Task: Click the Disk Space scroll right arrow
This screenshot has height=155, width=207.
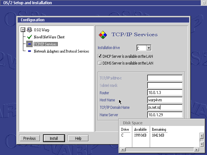Action: tap(196, 150)
